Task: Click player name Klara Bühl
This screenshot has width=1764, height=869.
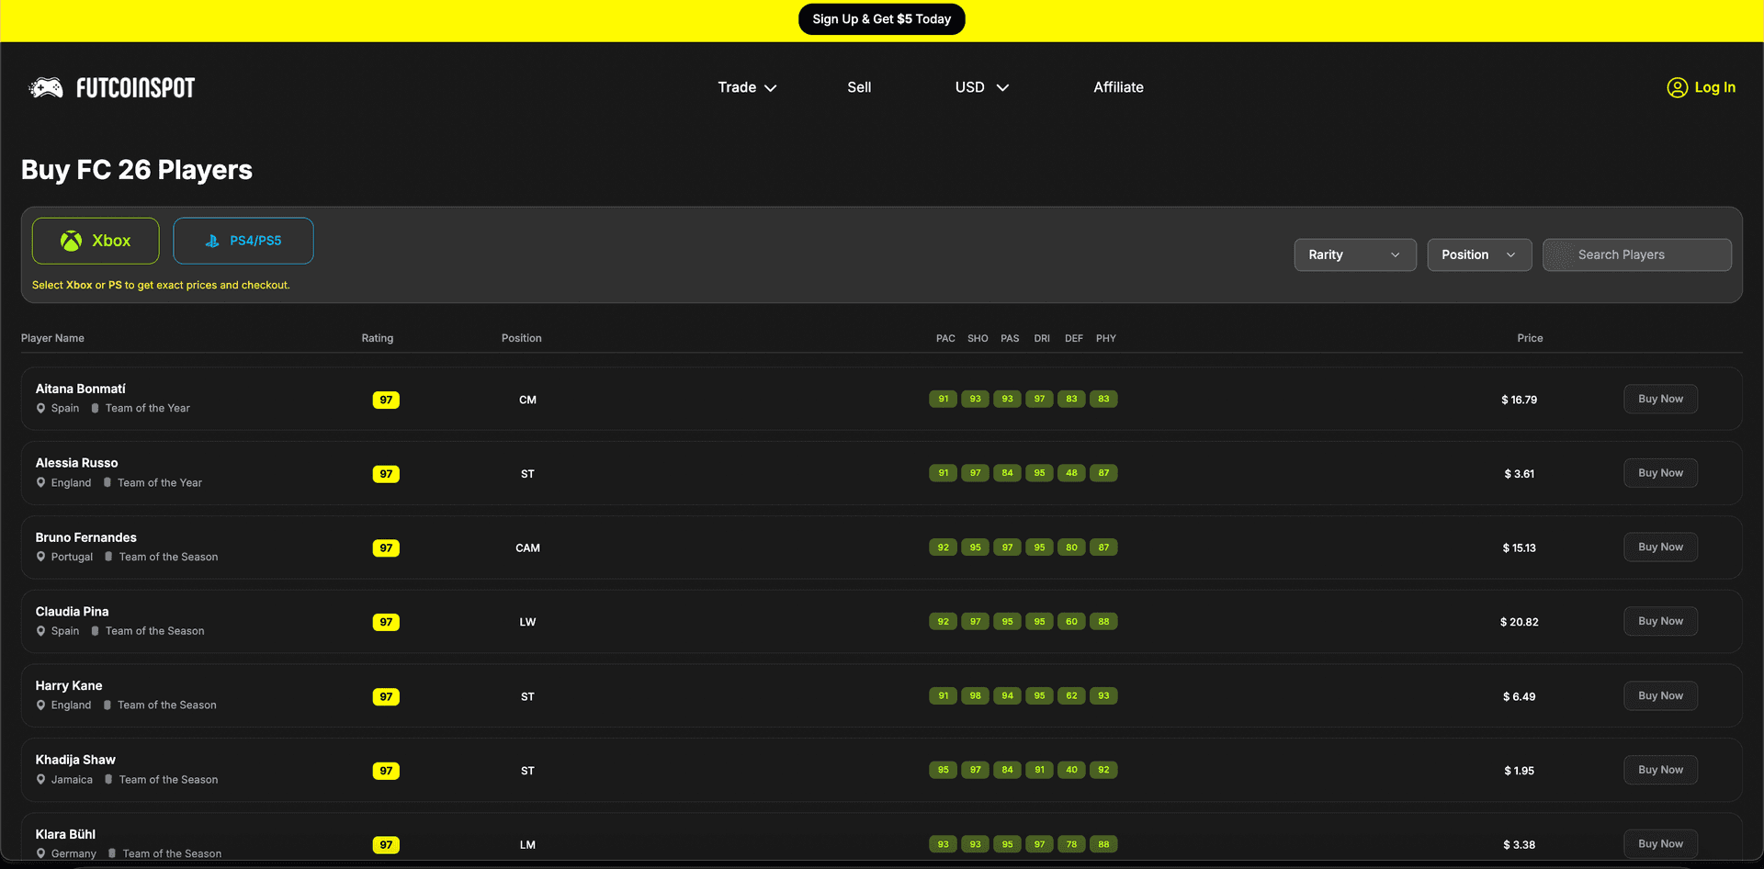Action: point(65,834)
